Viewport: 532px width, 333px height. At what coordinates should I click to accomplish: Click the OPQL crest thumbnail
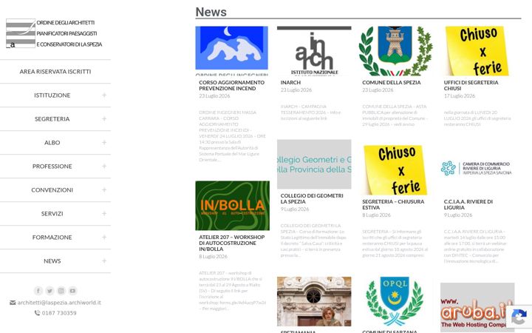click(x=395, y=301)
